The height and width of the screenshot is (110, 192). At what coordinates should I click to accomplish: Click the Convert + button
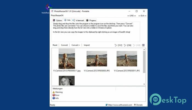click(x=75, y=45)
